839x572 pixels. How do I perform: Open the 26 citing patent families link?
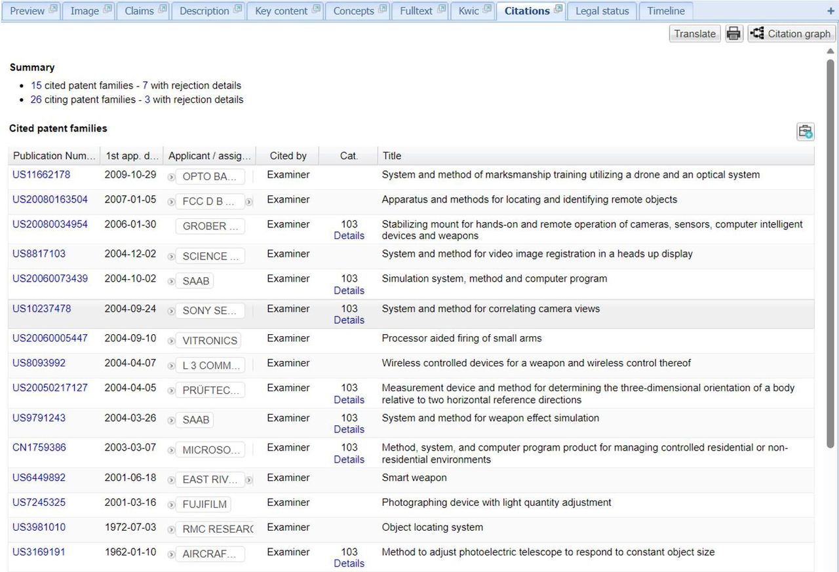click(35, 100)
